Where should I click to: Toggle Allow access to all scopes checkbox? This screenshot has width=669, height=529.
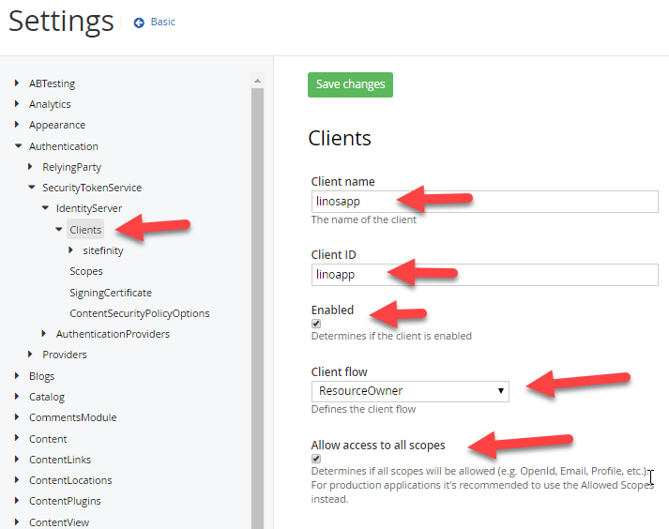pos(316,459)
